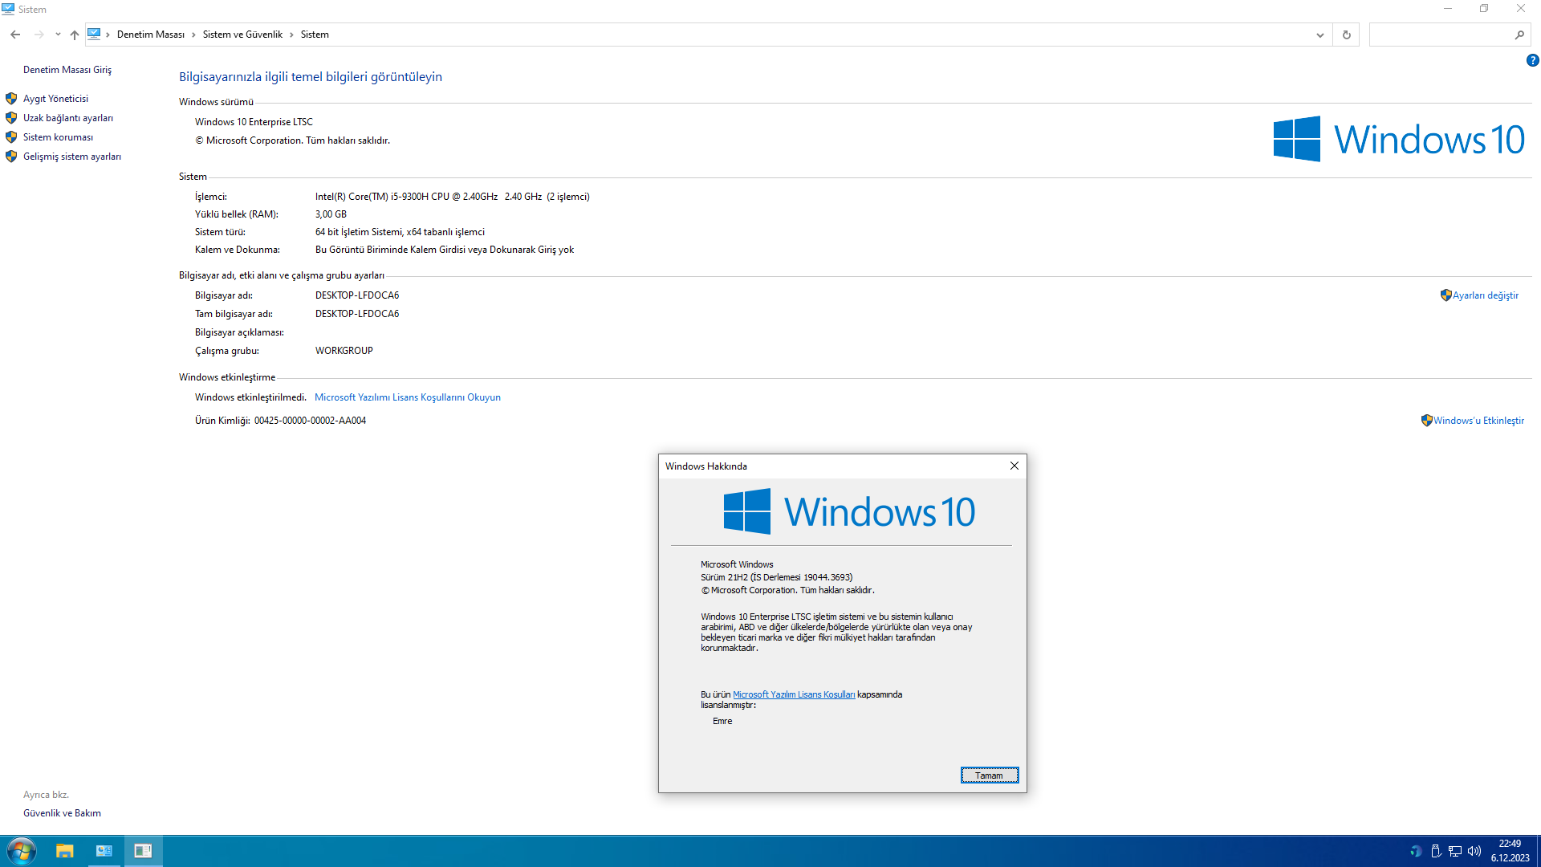Image resolution: width=1541 pixels, height=867 pixels.
Task: Click the 3,00 GB RAM value
Action: point(331,214)
